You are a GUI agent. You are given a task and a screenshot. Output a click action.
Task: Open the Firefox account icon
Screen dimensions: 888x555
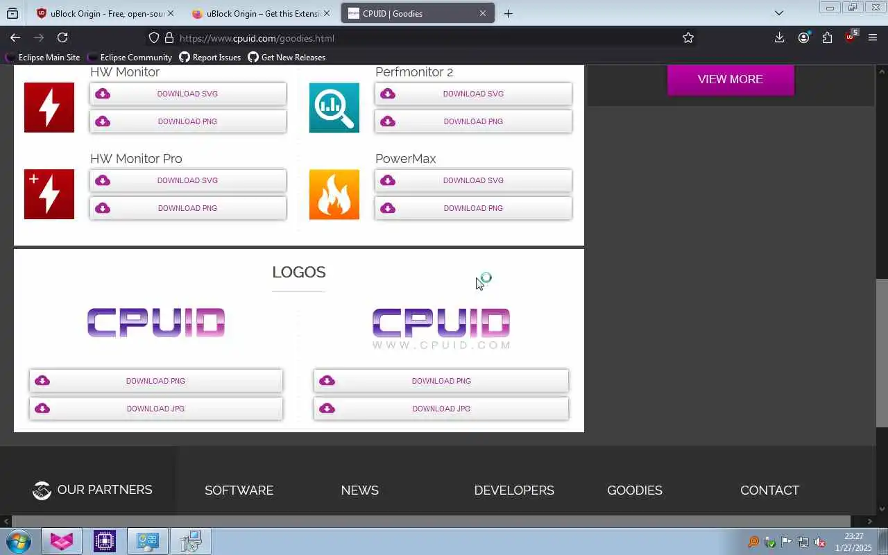[803, 37]
